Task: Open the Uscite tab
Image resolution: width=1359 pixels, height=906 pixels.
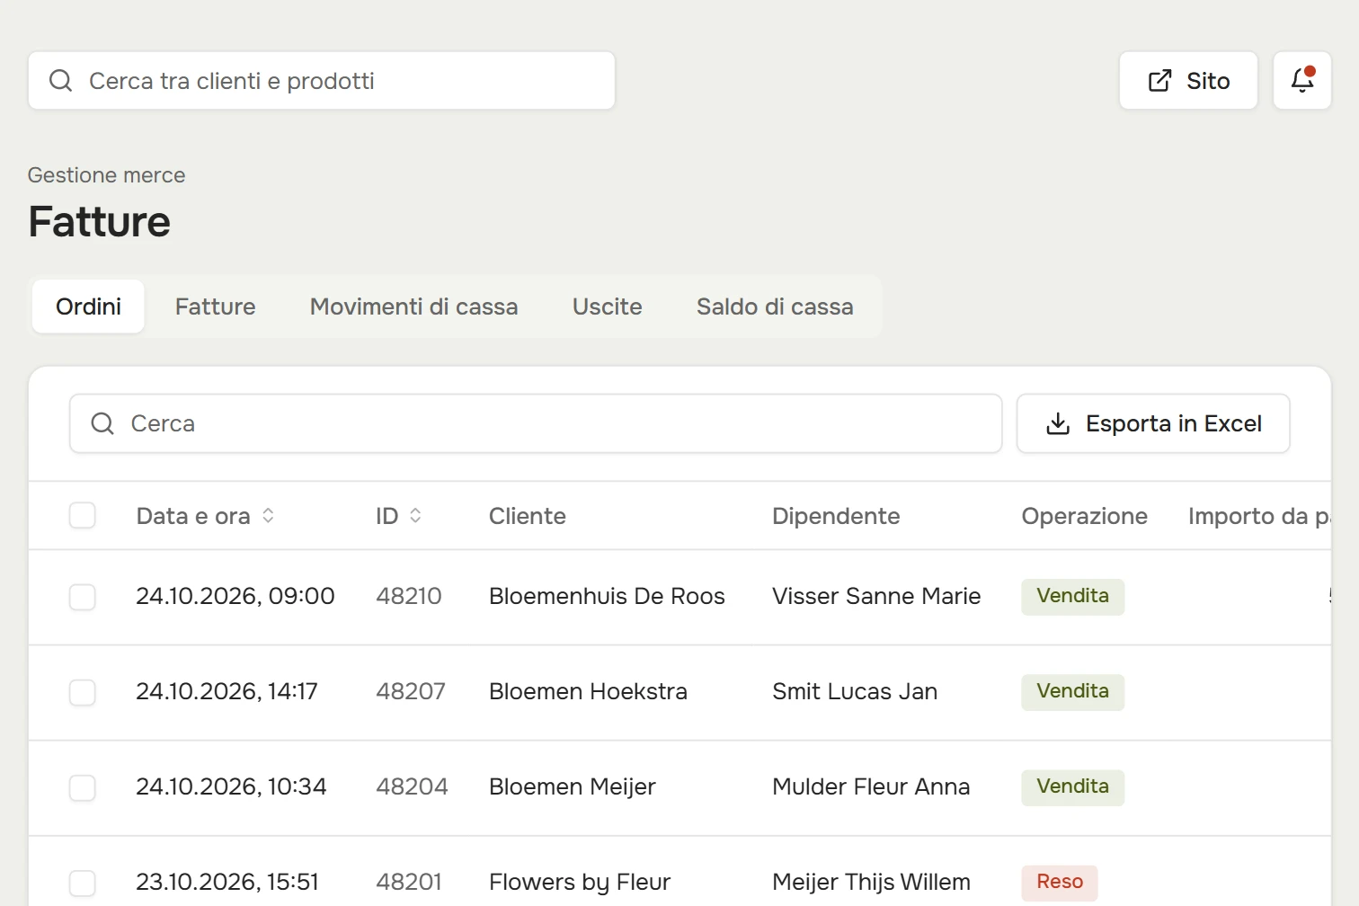Action: tap(608, 306)
